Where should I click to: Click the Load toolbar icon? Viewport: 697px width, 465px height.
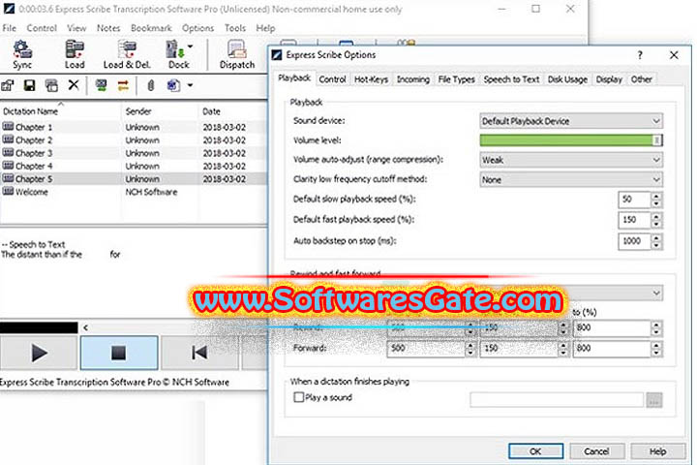pyautogui.click(x=75, y=54)
